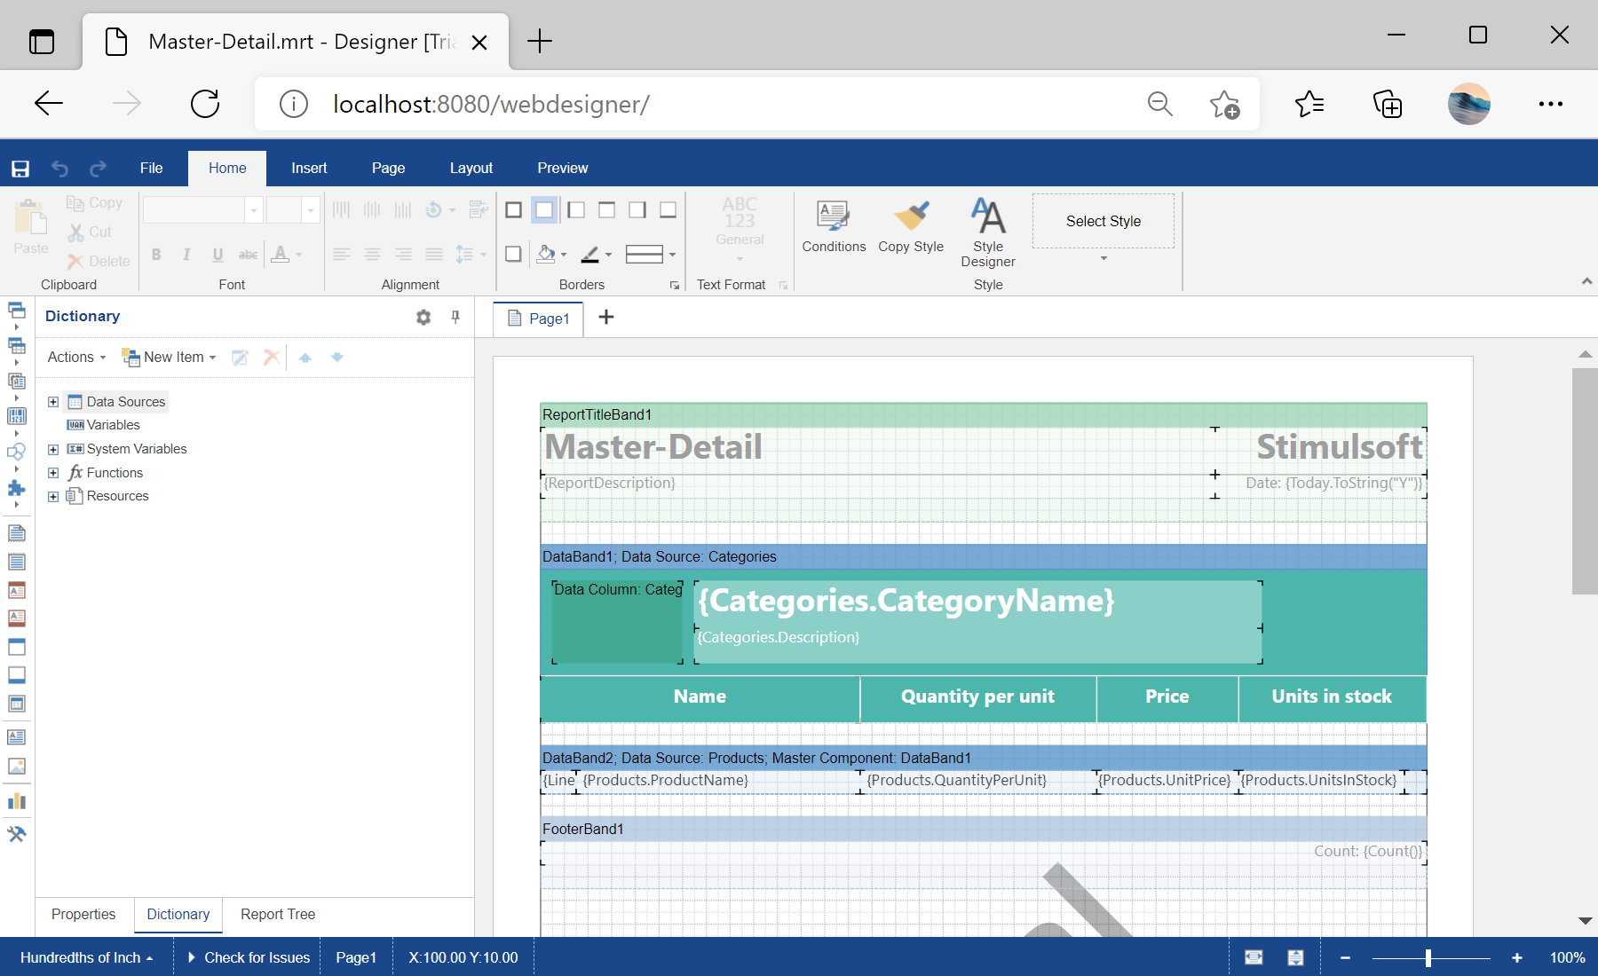The width and height of the screenshot is (1598, 976).
Task: Toggle border shadow option
Action: (513, 255)
